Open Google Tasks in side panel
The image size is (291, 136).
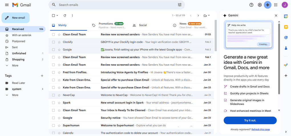point(286,37)
